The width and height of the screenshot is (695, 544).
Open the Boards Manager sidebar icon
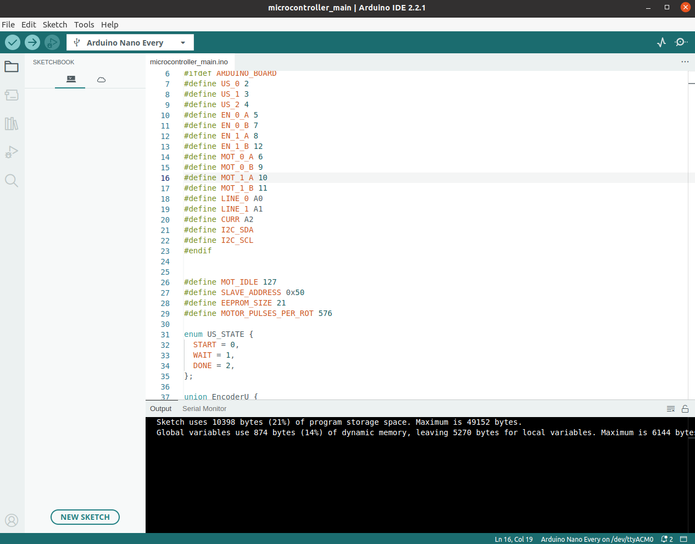tap(12, 95)
